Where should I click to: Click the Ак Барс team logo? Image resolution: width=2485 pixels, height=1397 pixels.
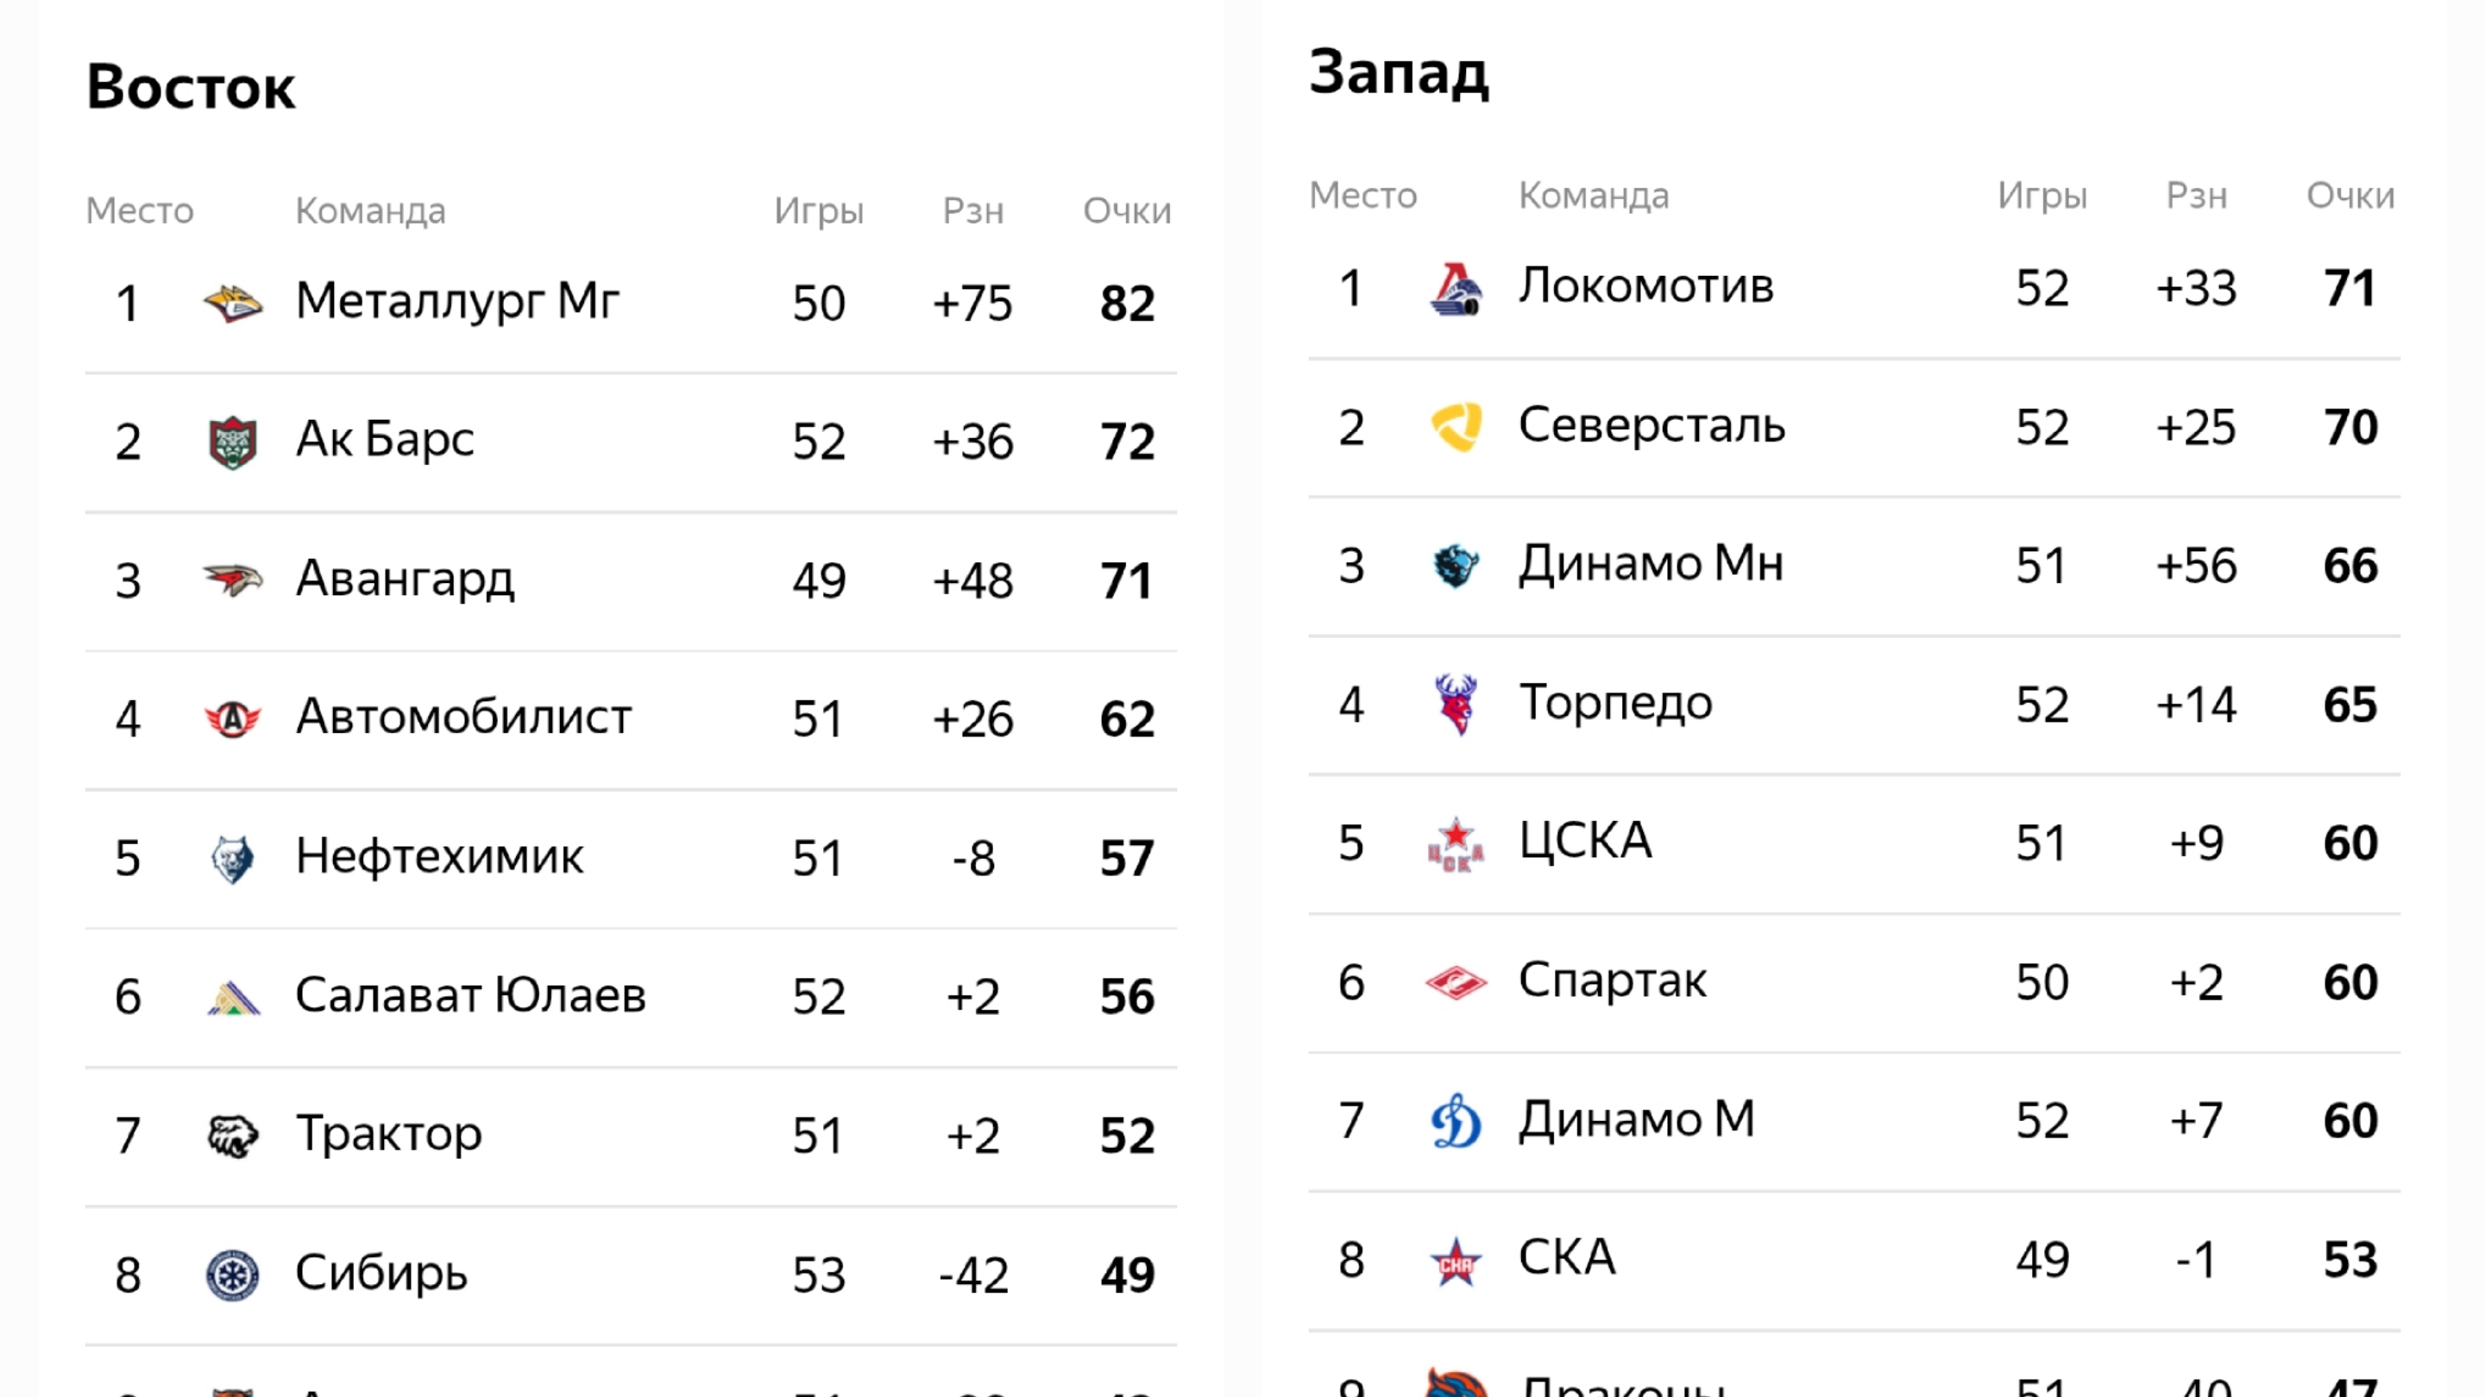click(232, 442)
